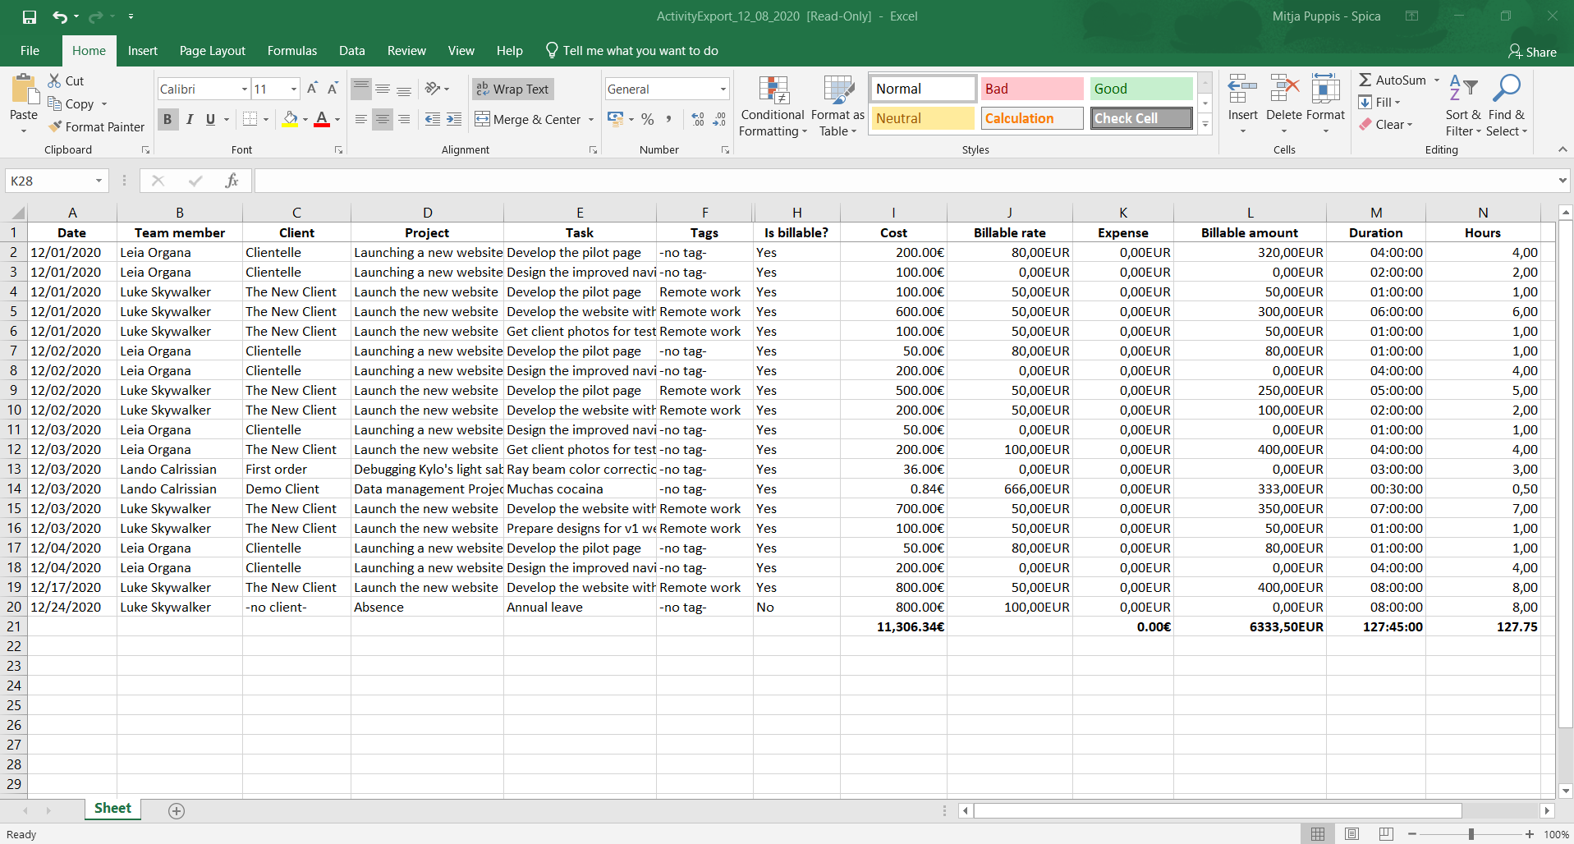Apply the Good cell style
Image resolution: width=1574 pixels, height=844 pixels.
[x=1140, y=89]
